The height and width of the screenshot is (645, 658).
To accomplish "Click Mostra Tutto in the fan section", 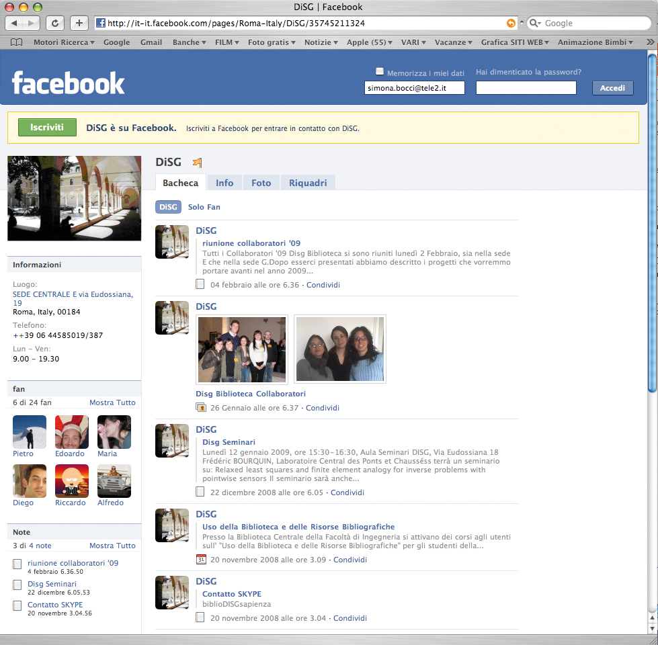I will coord(112,402).
